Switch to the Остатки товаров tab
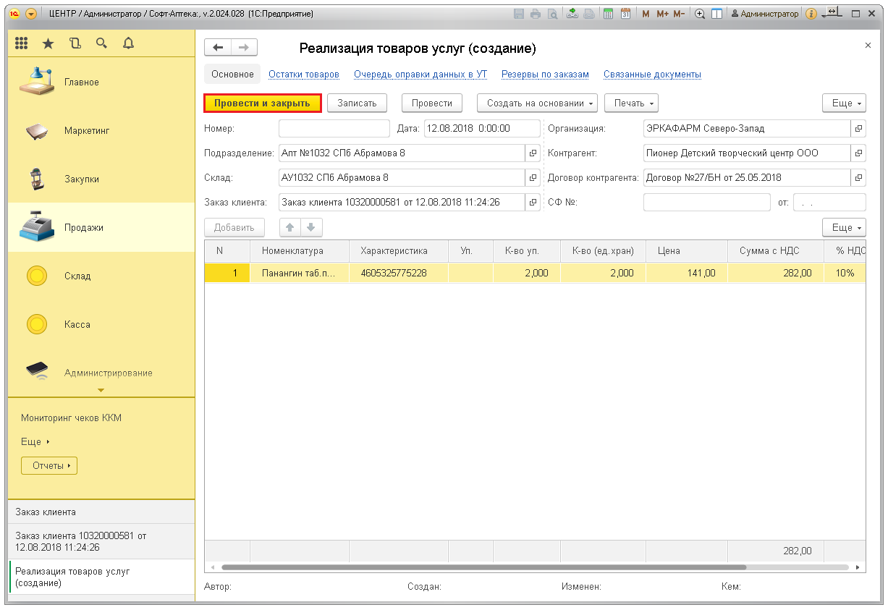The width and height of the screenshot is (888, 610). (303, 75)
